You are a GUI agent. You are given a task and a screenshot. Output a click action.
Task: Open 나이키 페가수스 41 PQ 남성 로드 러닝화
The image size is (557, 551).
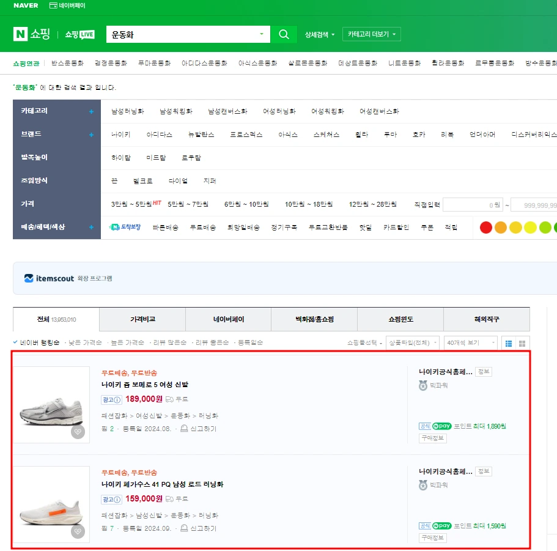tap(163, 484)
